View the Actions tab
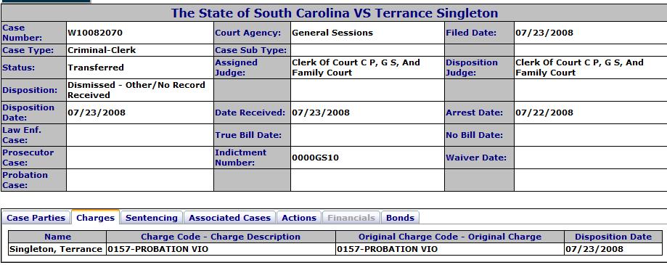Image resolution: width=667 pixels, height=265 pixels. 299,218
